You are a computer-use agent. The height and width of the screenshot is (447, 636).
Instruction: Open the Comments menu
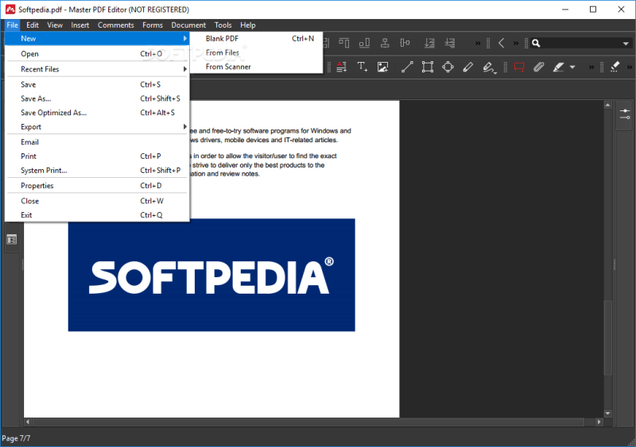pos(115,25)
